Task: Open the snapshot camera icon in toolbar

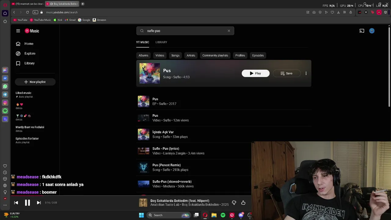Action: pyautogui.click(x=314, y=12)
